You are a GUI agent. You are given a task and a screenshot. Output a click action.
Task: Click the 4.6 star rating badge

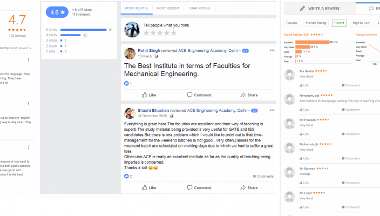[57, 12]
